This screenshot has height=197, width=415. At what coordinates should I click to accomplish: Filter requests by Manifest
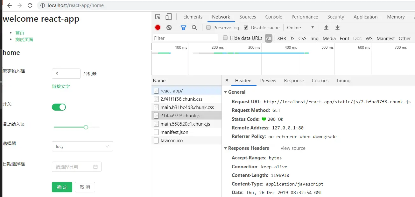385,38
